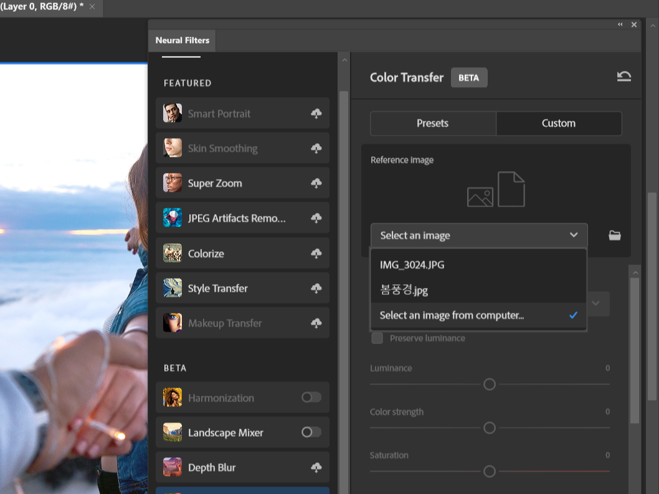The image size is (659, 494).
Task: Adjust the Color strength slider handle
Action: pos(489,427)
